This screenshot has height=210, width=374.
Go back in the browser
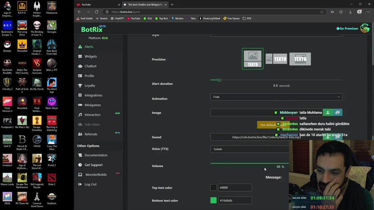pyautogui.click(x=79, y=12)
